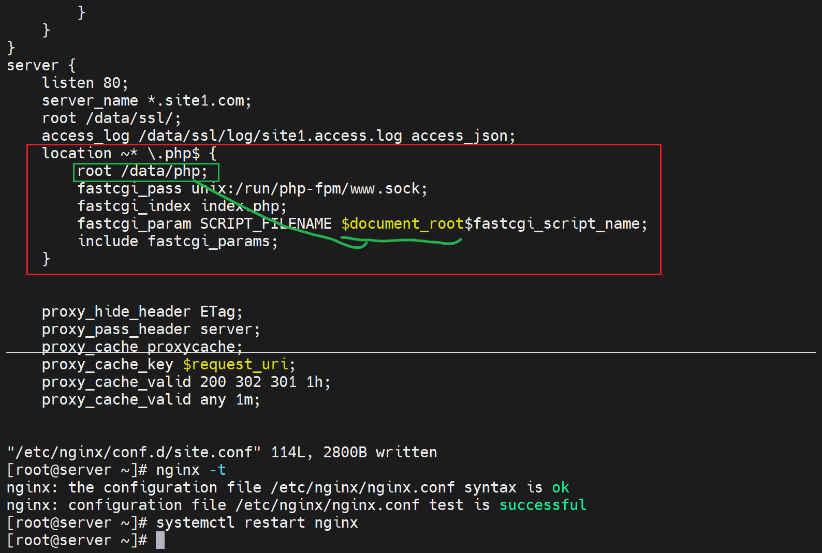Click the terminal cursor block at the prompt

[x=160, y=540]
